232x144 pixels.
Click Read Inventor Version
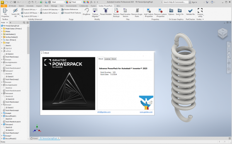125,13
